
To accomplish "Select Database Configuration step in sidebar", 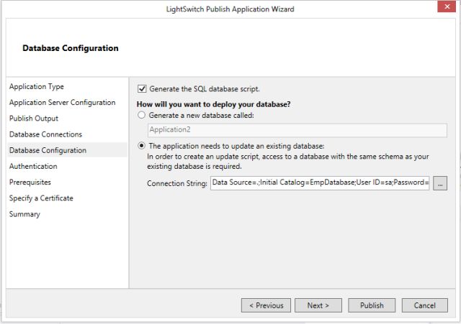I will pos(48,150).
